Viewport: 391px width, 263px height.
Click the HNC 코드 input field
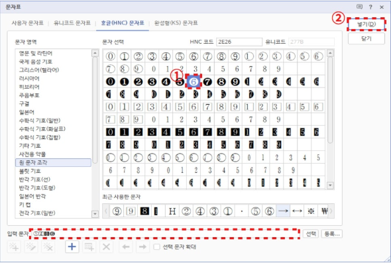pyautogui.click(x=239, y=42)
